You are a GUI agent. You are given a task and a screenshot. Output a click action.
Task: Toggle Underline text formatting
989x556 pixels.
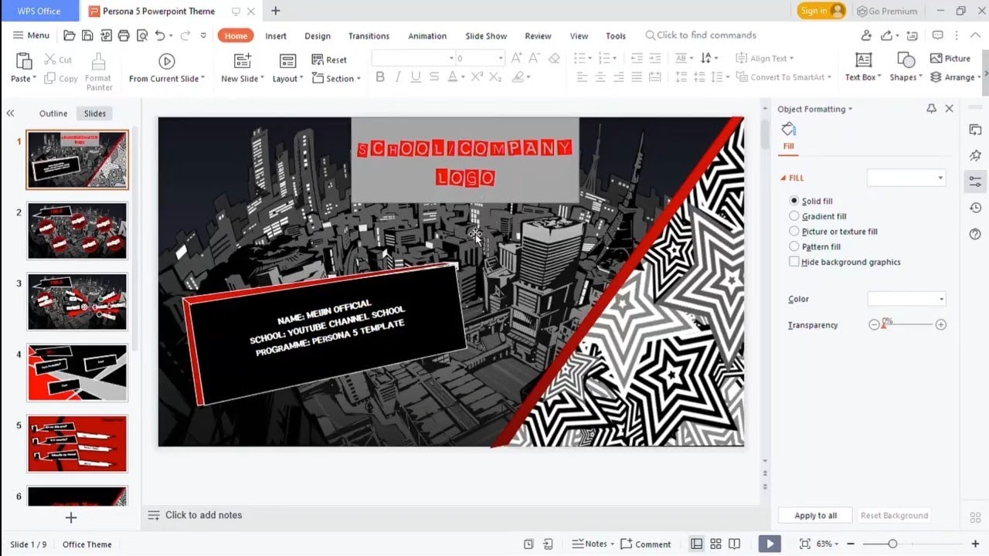[416, 77]
